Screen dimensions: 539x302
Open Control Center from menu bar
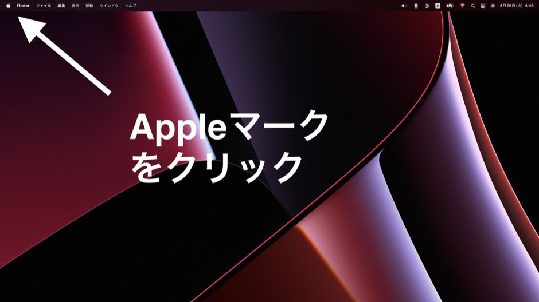[x=483, y=6]
